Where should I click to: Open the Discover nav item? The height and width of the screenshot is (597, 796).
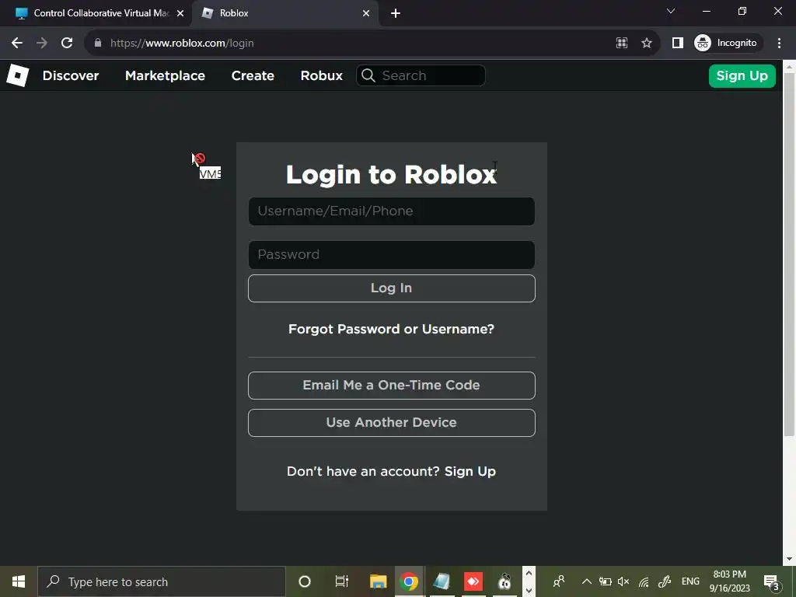pyautogui.click(x=71, y=75)
